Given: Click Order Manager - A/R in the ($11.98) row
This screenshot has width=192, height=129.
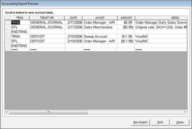Looking at the screenshot, I should pos(100,41).
